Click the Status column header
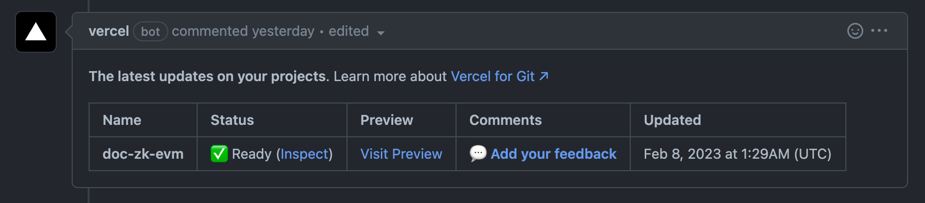This screenshot has height=203, width=925. pos(232,120)
